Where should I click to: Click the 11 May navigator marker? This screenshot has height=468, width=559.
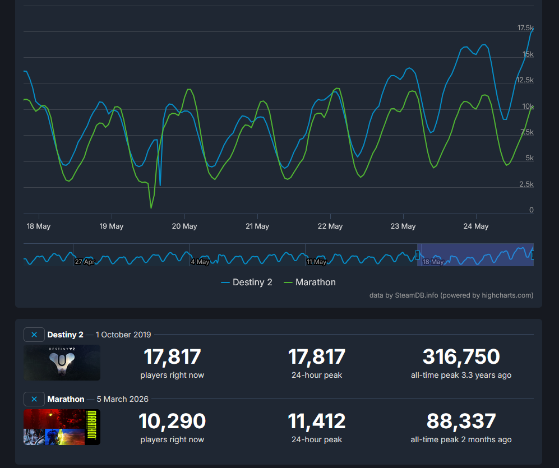pyautogui.click(x=317, y=262)
